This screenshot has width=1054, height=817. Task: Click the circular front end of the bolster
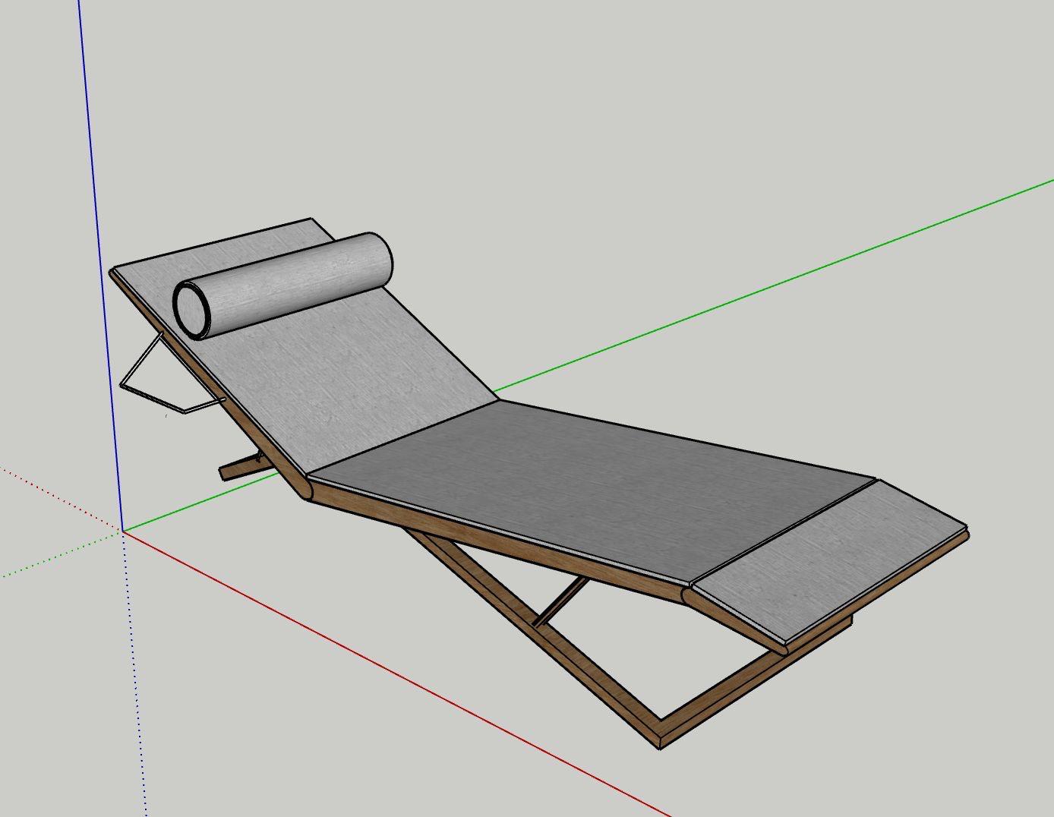click(x=192, y=308)
